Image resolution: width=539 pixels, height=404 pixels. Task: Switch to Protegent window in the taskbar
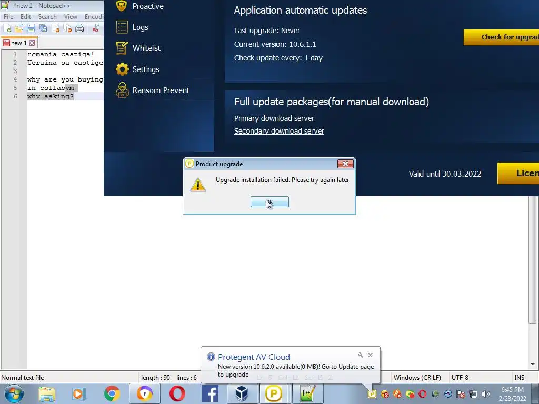(274, 393)
